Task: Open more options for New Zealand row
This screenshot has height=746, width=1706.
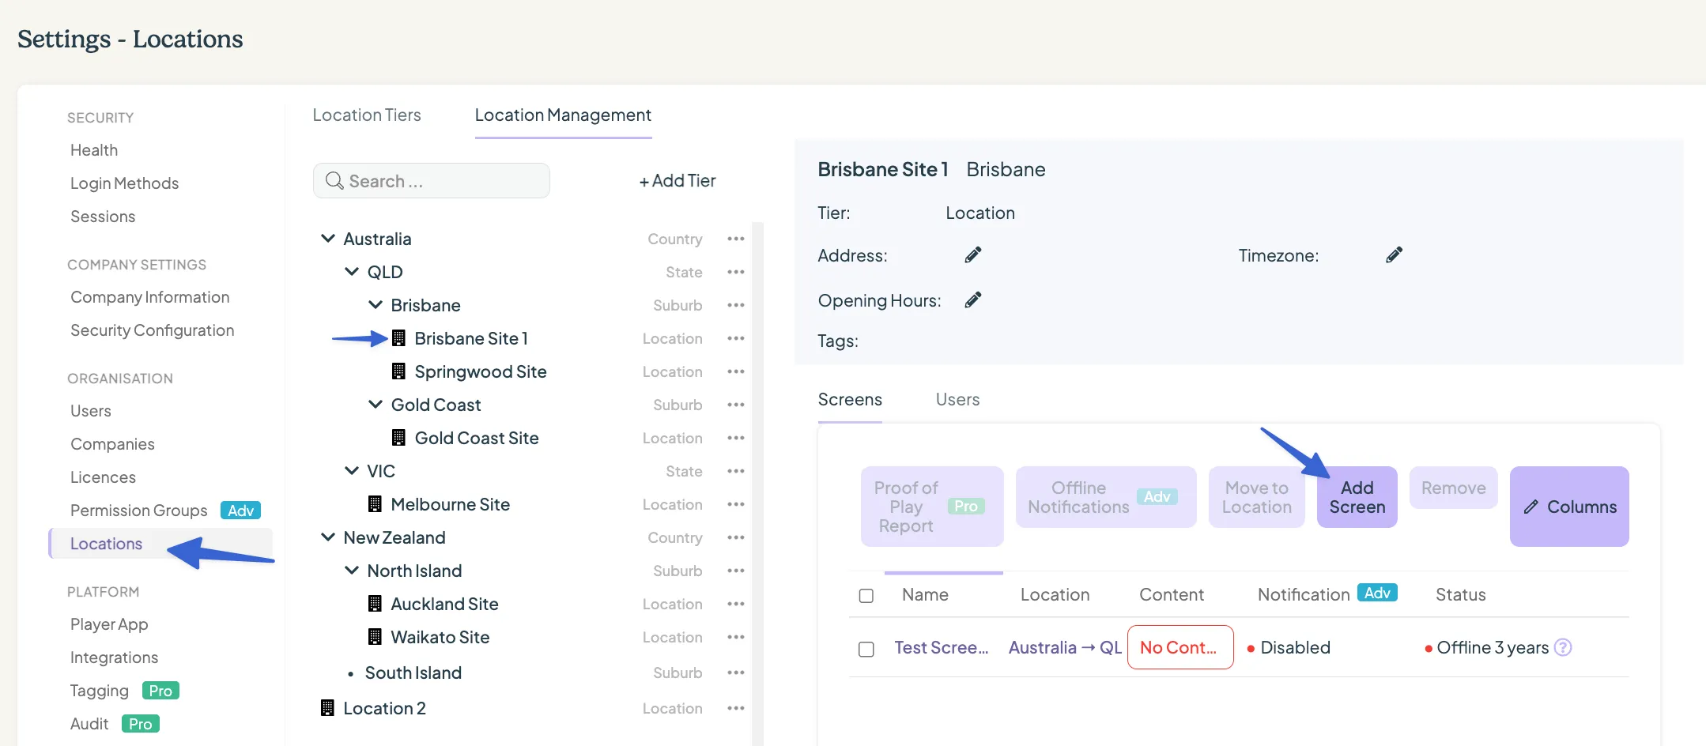Action: click(x=736, y=537)
